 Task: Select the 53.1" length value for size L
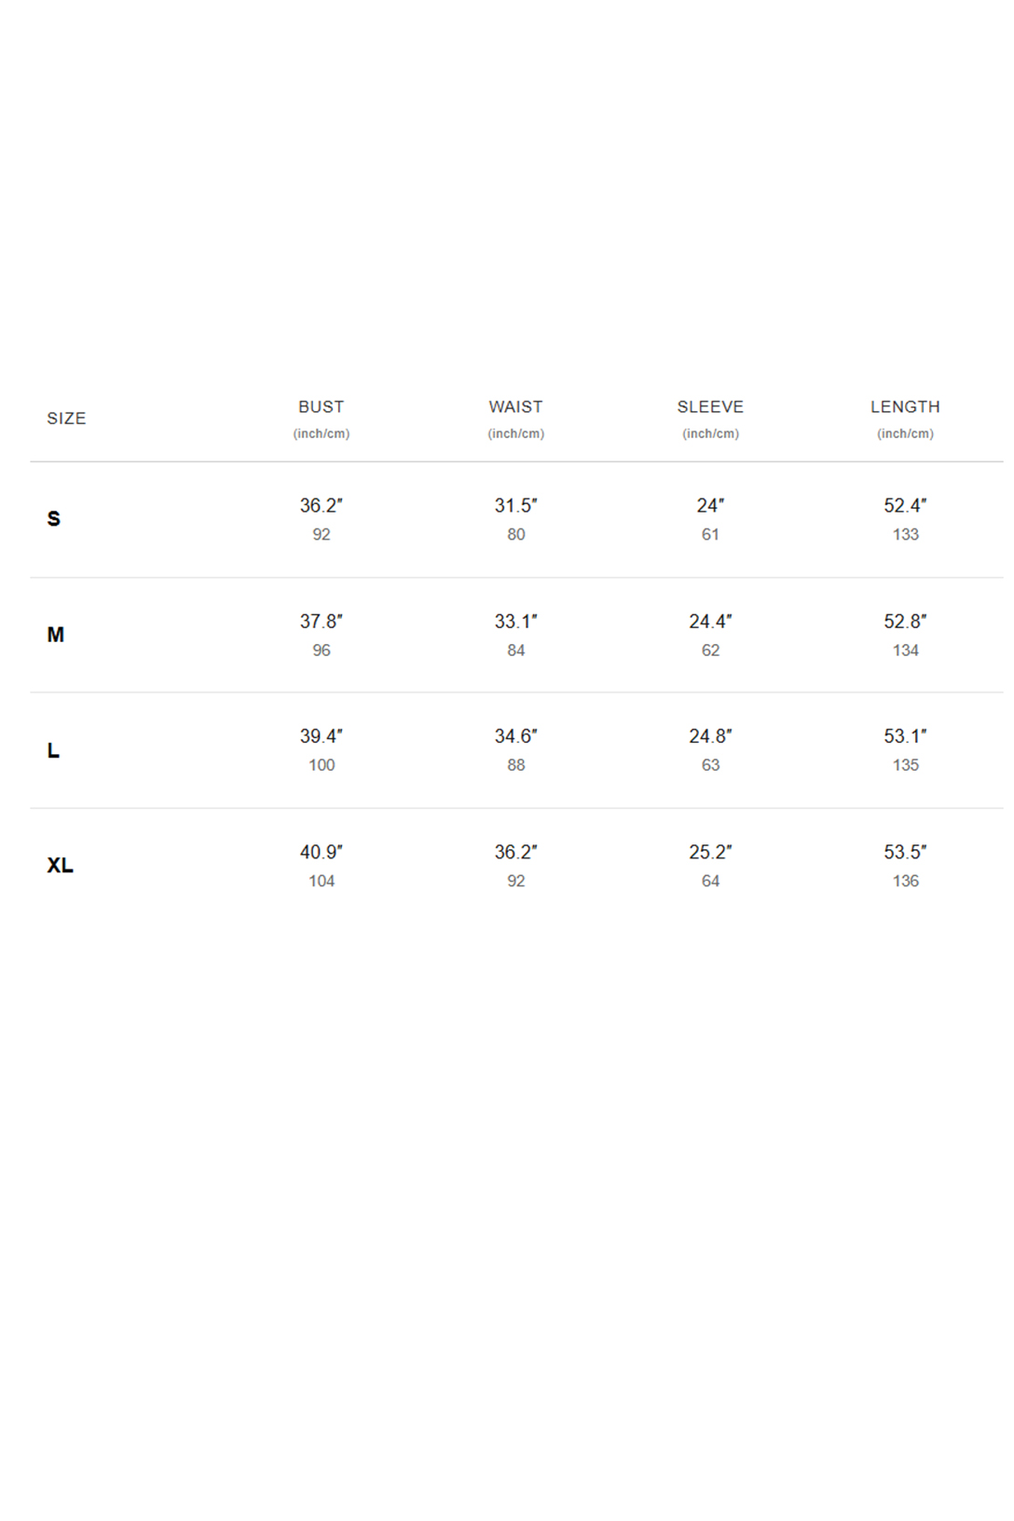[905, 736]
